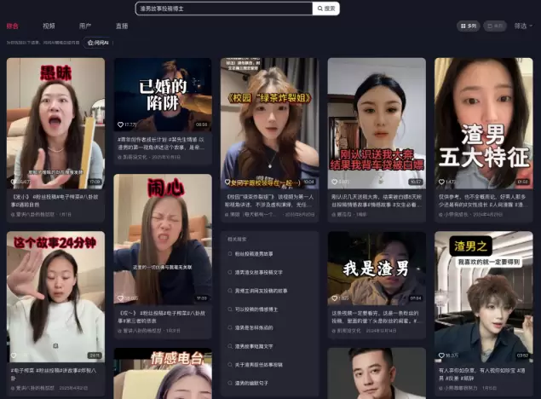Viewport: 541px width, 399px height.
Task: Click caption text under 校园绿茶炸裂姐 video
Action: click(270, 200)
